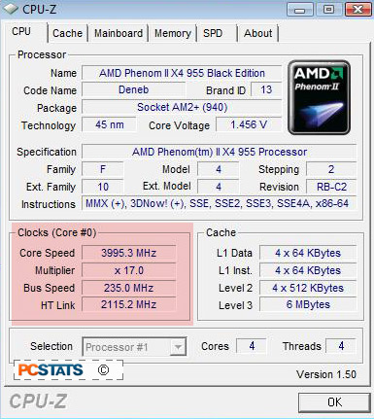Go to the SPD tab
This screenshot has height=419, width=374.
(213, 33)
